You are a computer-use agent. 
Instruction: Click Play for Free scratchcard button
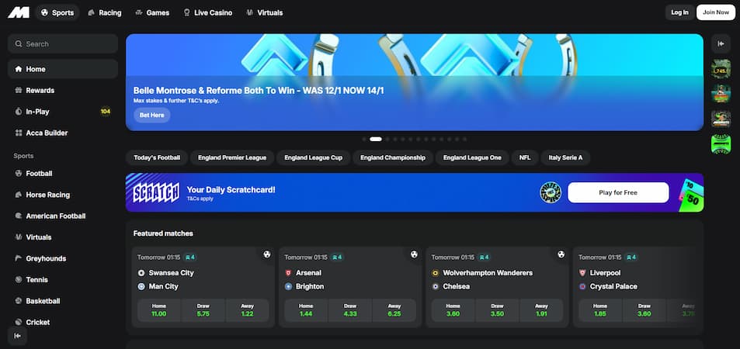(x=617, y=192)
